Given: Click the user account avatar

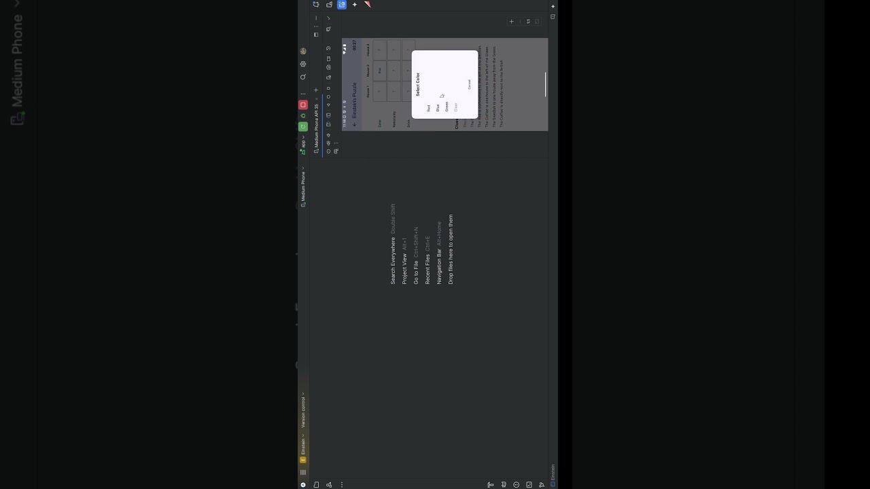Looking at the screenshot, I should pyautogui.click(x=303, y=51).
